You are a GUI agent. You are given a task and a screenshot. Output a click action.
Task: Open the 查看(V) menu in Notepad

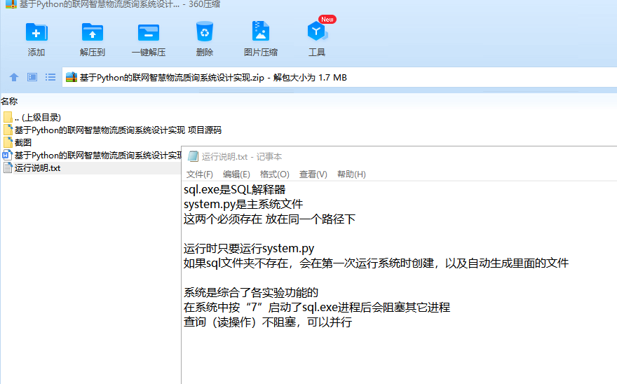pos(313,174)
